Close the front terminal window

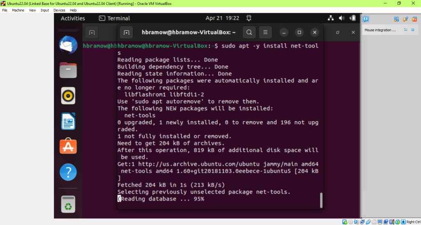(x=315, y=33)
